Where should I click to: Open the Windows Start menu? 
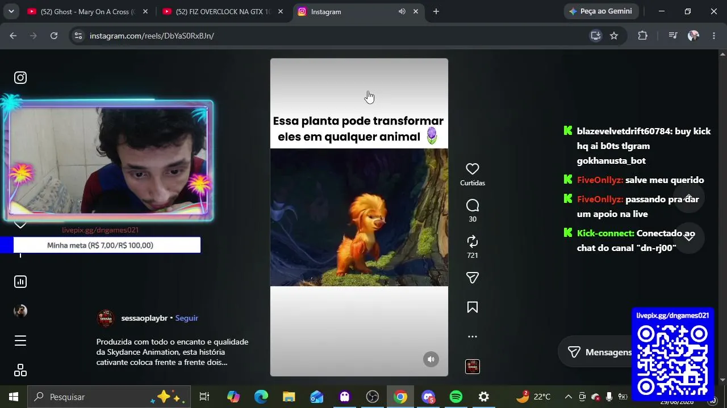(x=14, y=397)
